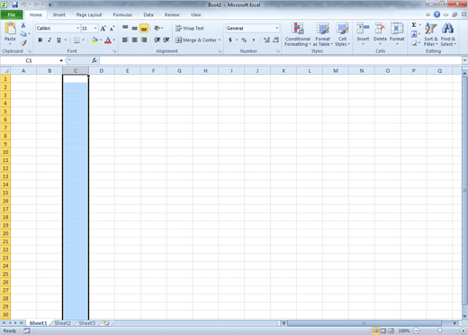
Task: Switch to the Formulas tab
Action: click(x=122, y=14)
